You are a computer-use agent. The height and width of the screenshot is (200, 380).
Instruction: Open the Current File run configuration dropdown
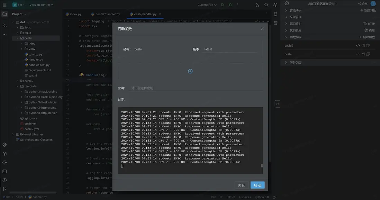point(207,4)
